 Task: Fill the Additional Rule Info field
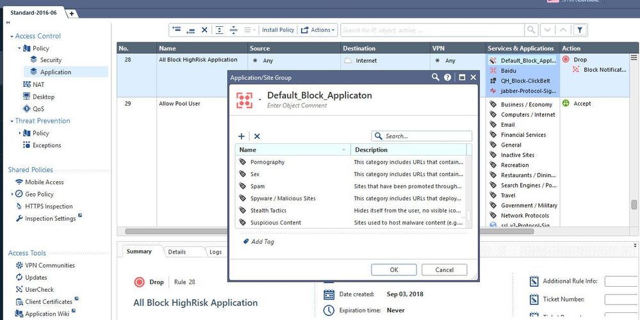(x=623, y=281)
